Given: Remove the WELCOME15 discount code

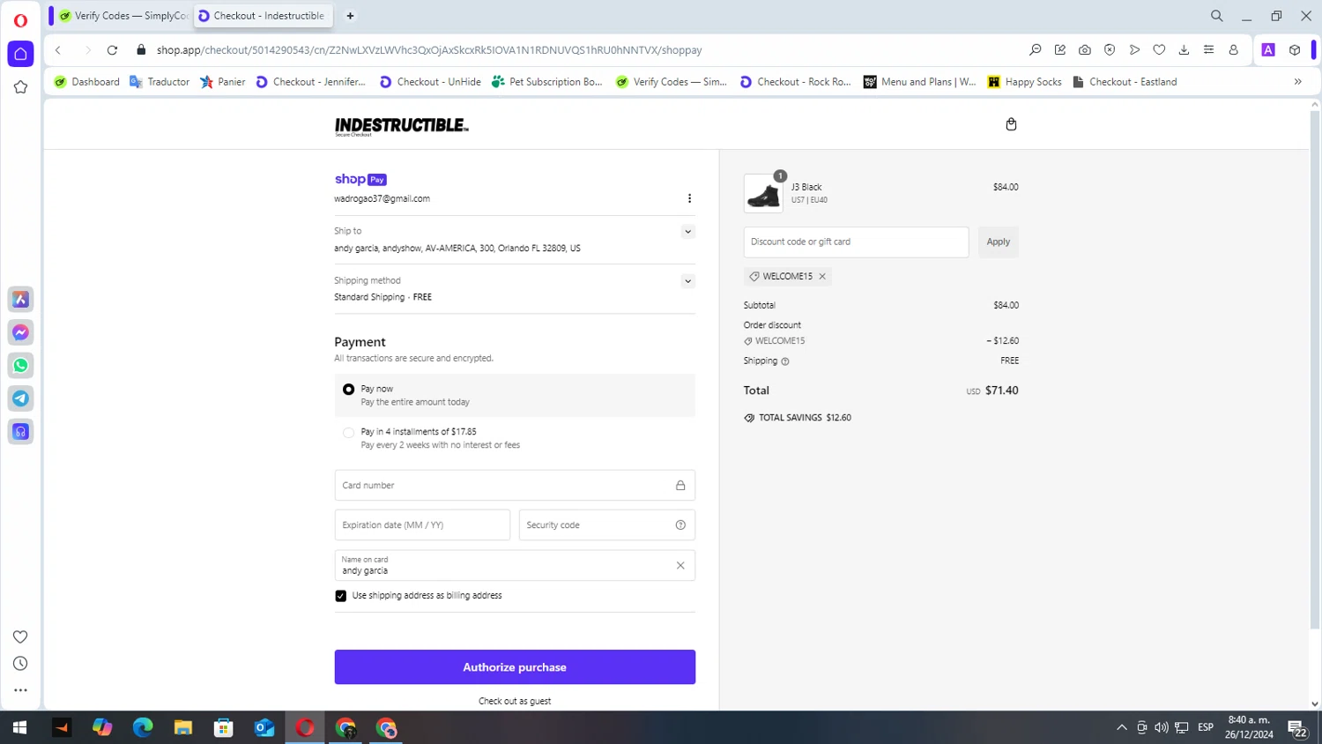Looking at the screenshot, I should pos(822,277).
